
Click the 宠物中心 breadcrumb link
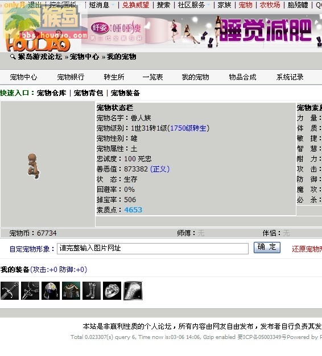pyautogui.click(x=84, y=57)
